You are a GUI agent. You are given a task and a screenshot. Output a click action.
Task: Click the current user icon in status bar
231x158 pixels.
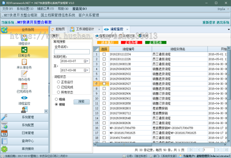(180, 156)
